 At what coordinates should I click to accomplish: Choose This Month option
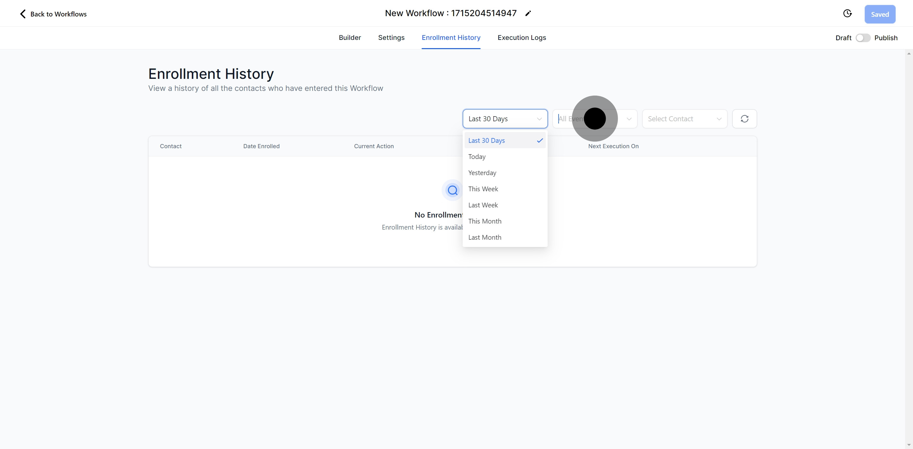click(x=484, y=221)
